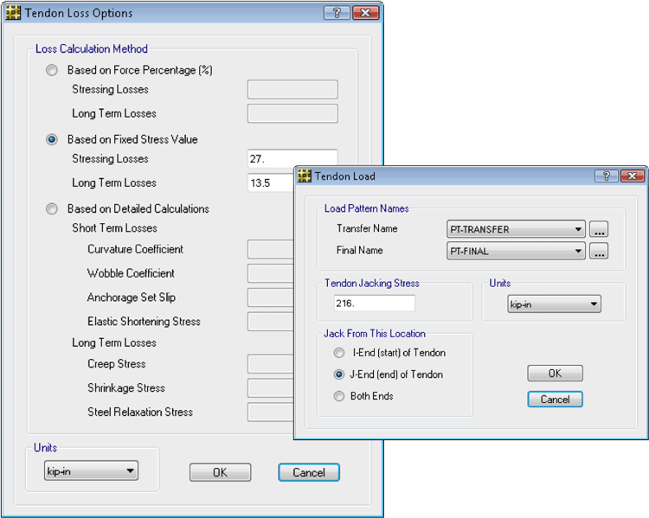Click the Creep Stress field
649x518 pixels.
click(x=271, y=364)
